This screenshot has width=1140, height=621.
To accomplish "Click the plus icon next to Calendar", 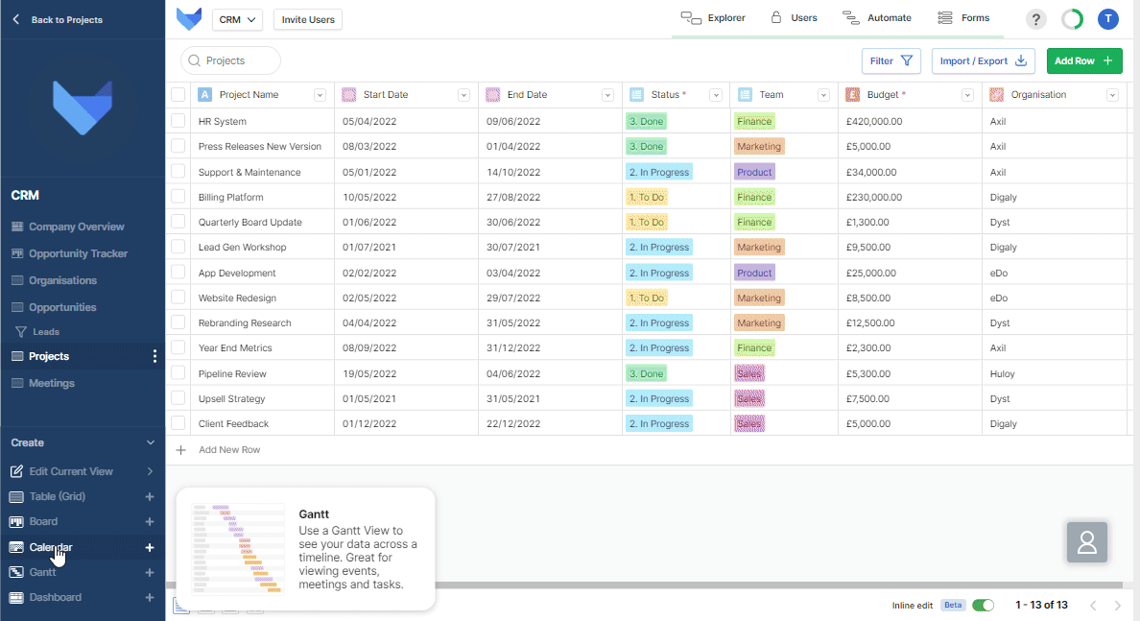I will [149, 547].
